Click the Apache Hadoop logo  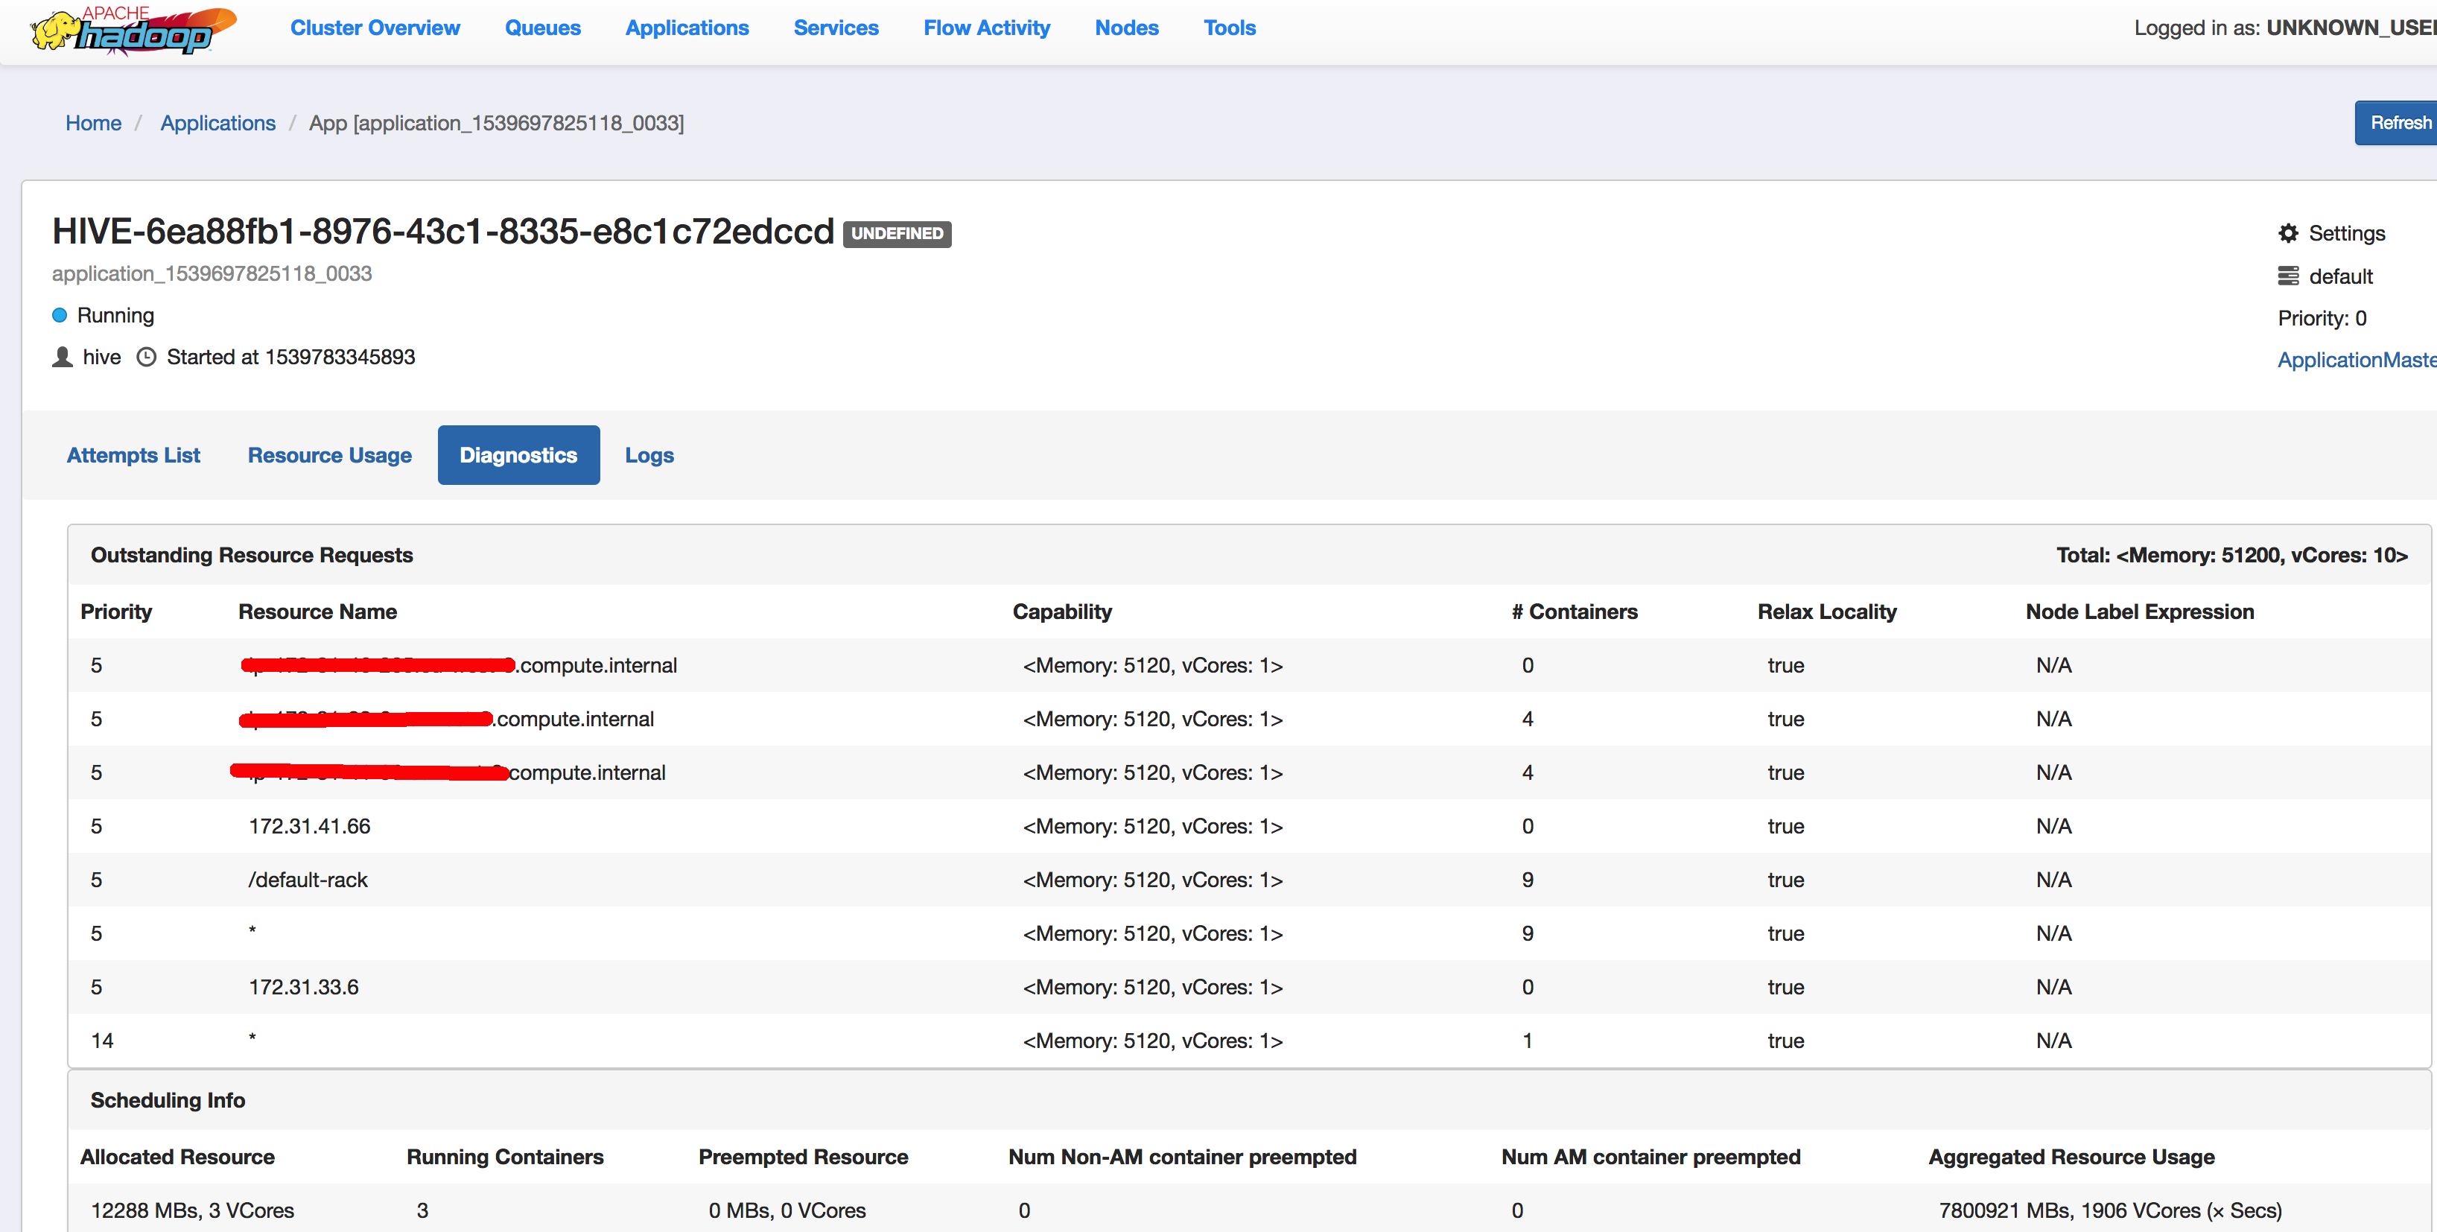point(133,31)
